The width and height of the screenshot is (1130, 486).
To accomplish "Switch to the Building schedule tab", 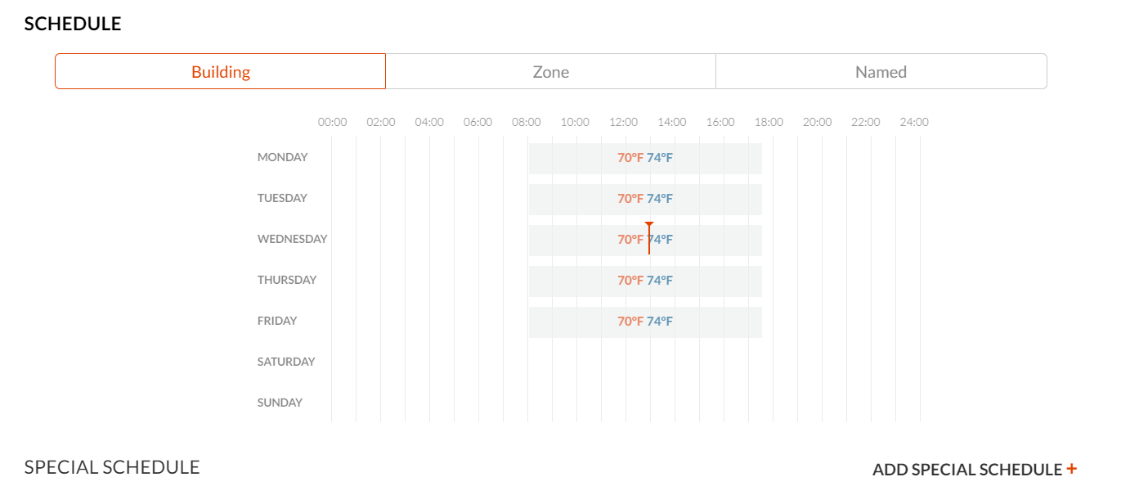I will click(x=220, y=71).
